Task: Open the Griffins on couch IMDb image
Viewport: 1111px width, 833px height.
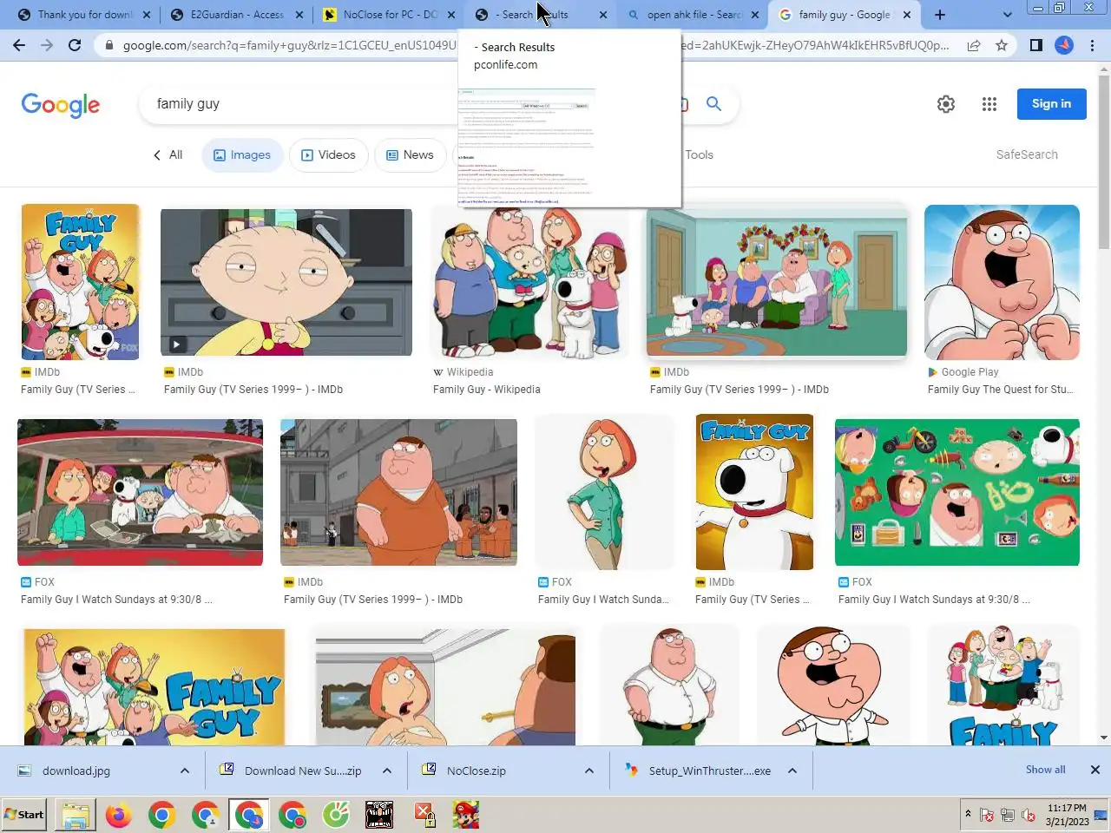Action: click(777, 282)
